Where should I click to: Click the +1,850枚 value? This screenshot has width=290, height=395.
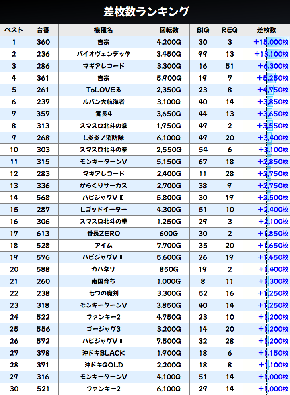coord(273,234)
